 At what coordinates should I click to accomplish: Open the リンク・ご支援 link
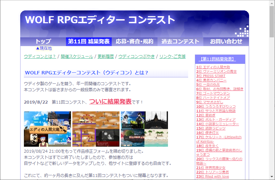coord(172,57)
